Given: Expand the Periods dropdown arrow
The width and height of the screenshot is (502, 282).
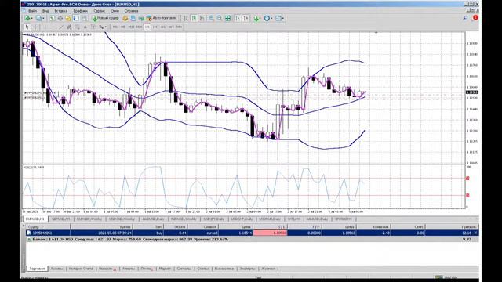Looking at the screenshot, I should tap(271, 18).
